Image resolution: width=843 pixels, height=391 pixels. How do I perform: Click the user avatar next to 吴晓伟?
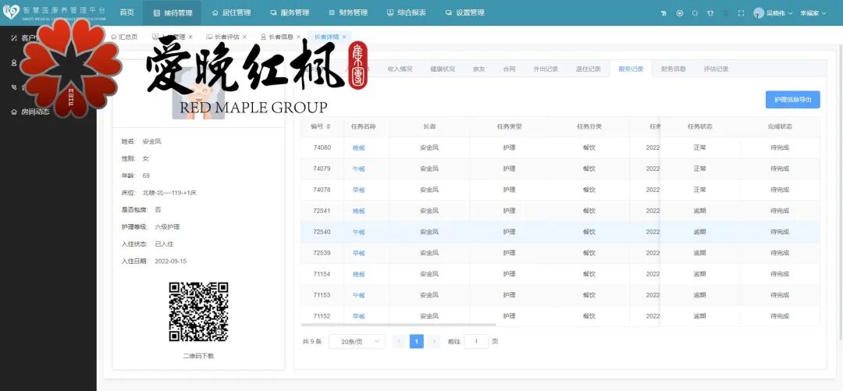click(x=759, y=13)
